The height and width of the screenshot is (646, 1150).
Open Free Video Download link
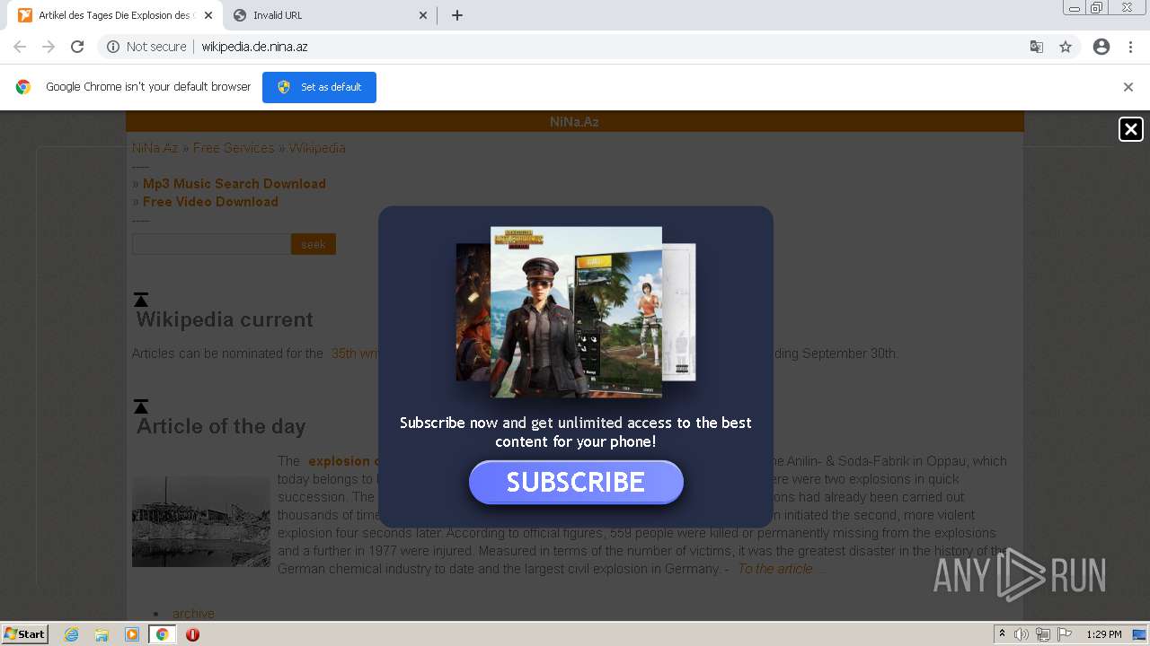[210, 202]
